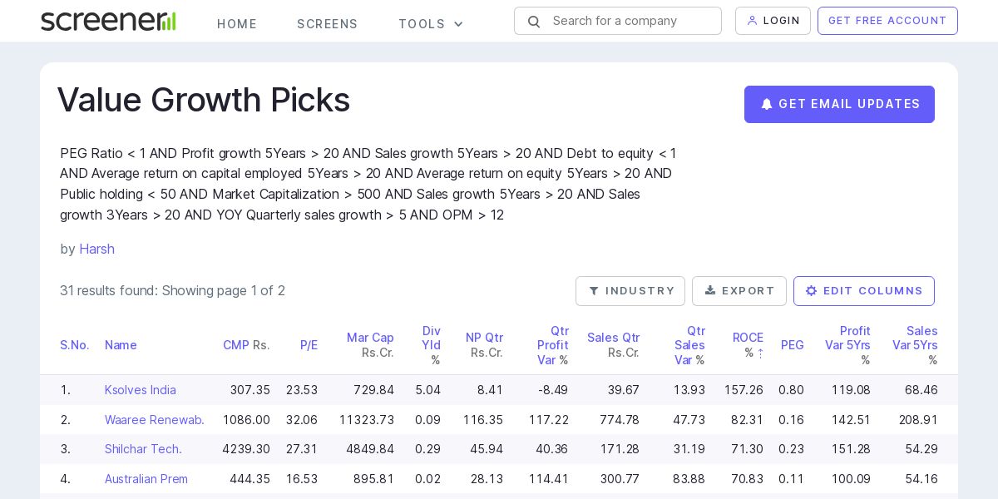Click the Screener logo
Screen dimensions: 998x499
[108, 22]
